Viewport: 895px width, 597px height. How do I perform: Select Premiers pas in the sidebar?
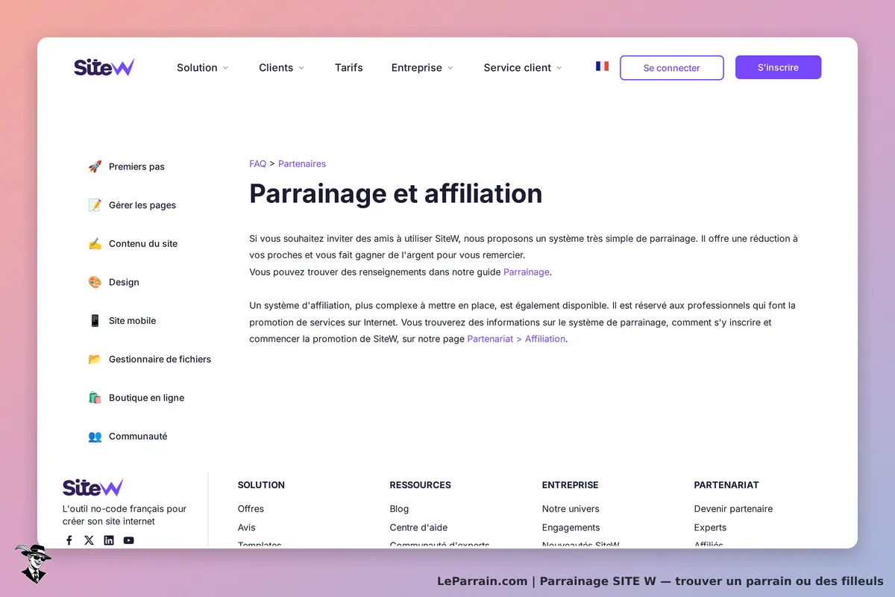(x=136, y=166)
